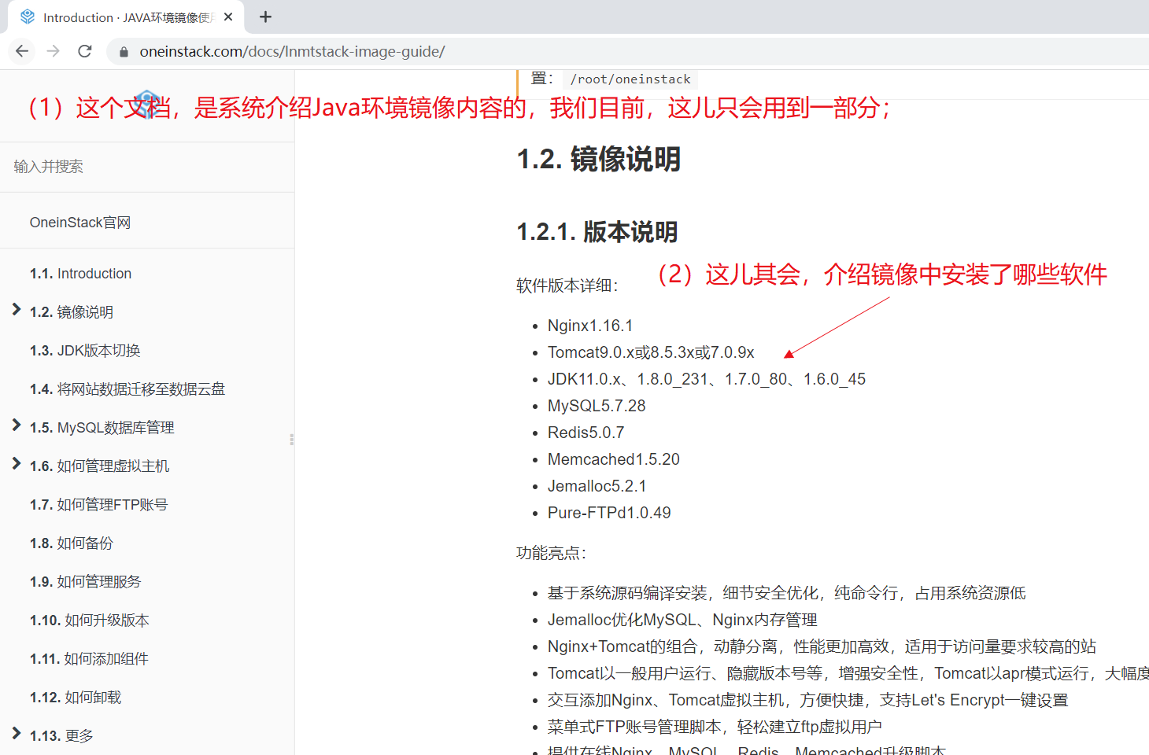Click the /root/oneinstack code path
The width and height of the screenshot is (1149, 755).
(x=630, y=79)
